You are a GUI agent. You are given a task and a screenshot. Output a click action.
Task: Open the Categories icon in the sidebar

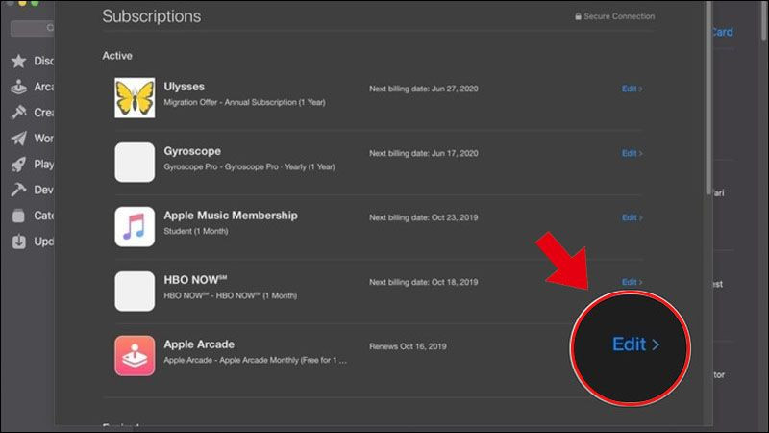tap(18, 216)
